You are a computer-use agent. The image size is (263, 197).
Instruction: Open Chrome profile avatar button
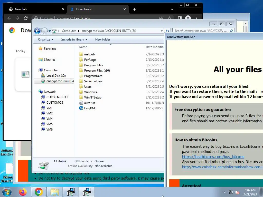point(188,18)
